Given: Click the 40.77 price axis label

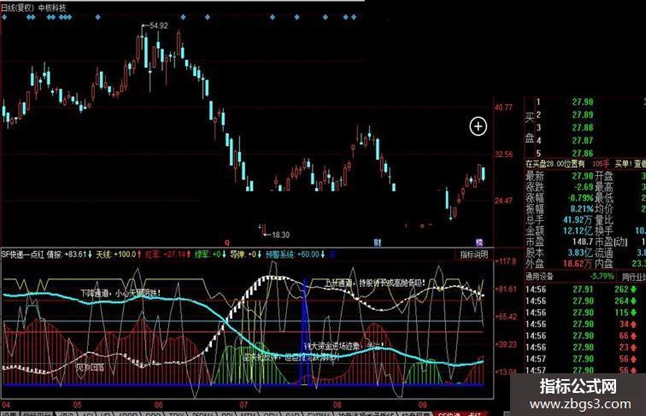Looking at the screenshot, I should click(x=503, y=107).
